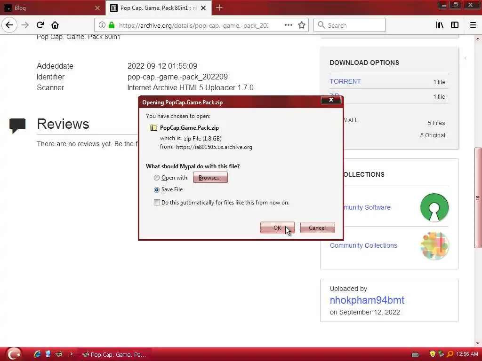Bookmark this page with the star icon
The image size is (482, 361).
point(302,25)
